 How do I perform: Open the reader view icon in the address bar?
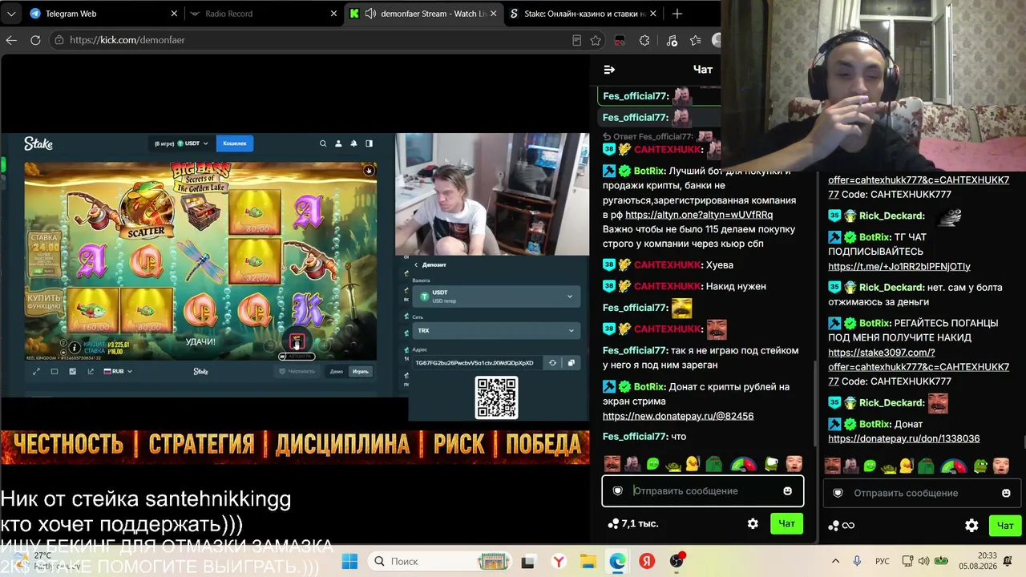577,40
